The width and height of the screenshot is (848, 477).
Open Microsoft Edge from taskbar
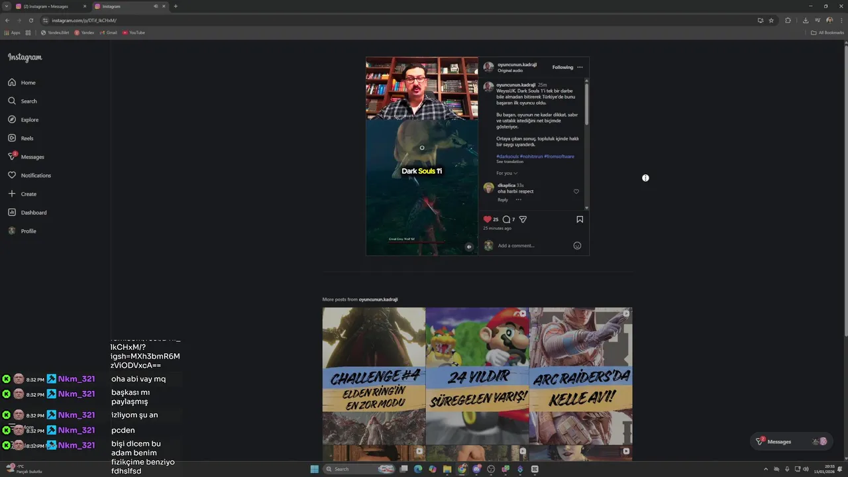418,469
